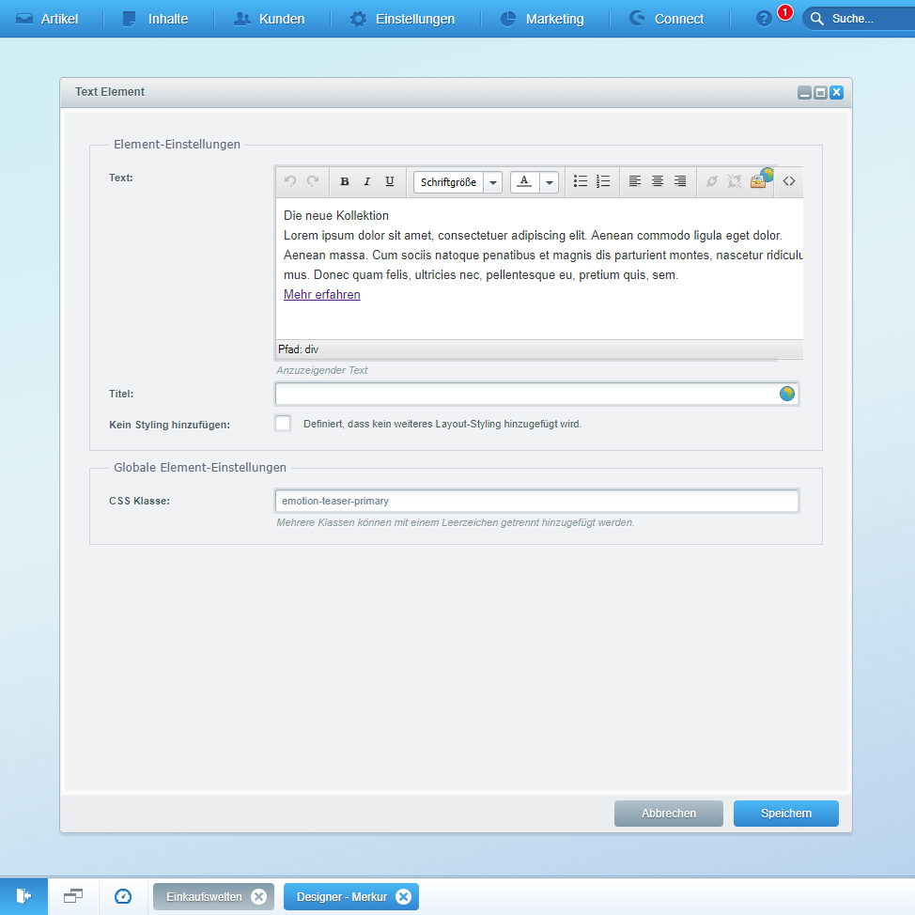Viewport: 915px width, 915px height.
Task: Click the Speichern button
Action: click(785, 814)
